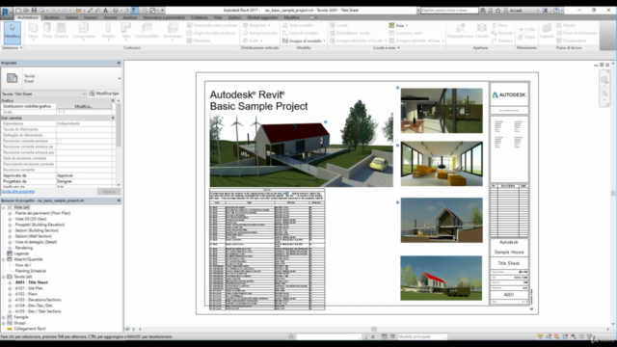Click Sistema facciata continua tool
Viewport: 617px width, 347px height.
[212, 25]
